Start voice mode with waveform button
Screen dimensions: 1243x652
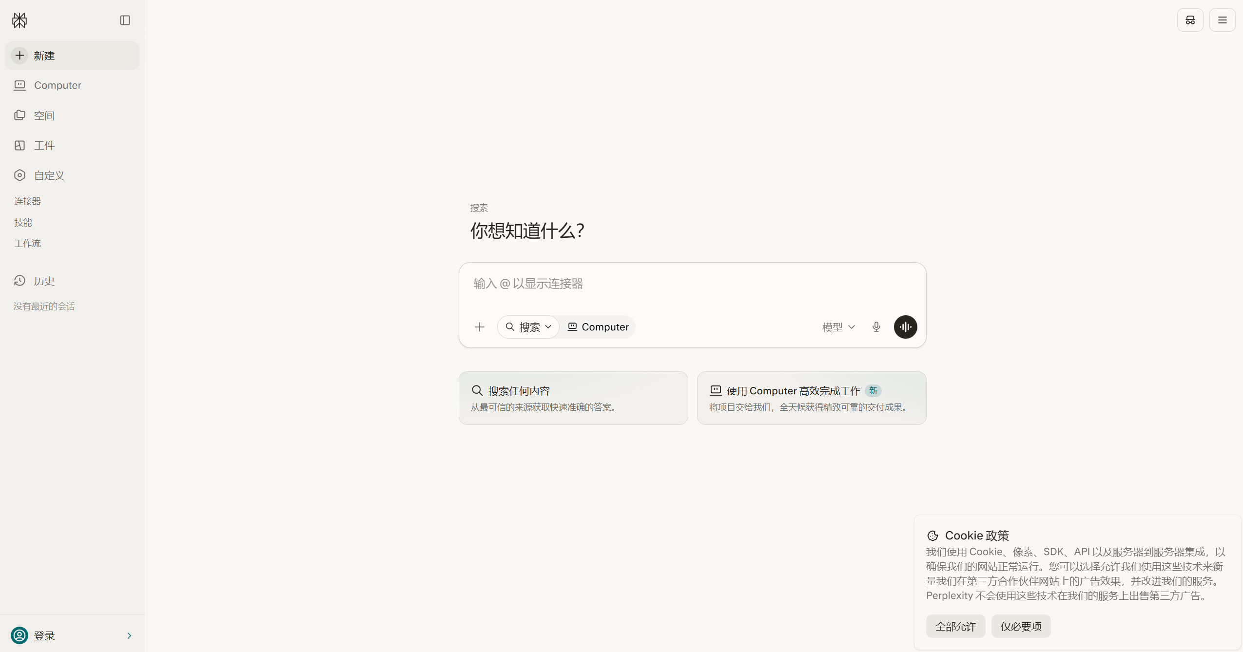(906, 327)
